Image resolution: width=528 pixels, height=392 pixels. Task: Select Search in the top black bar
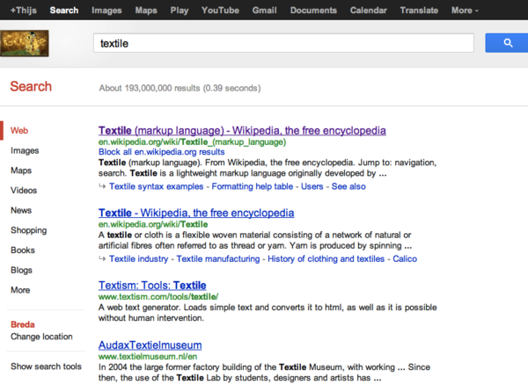click(64, 11)
